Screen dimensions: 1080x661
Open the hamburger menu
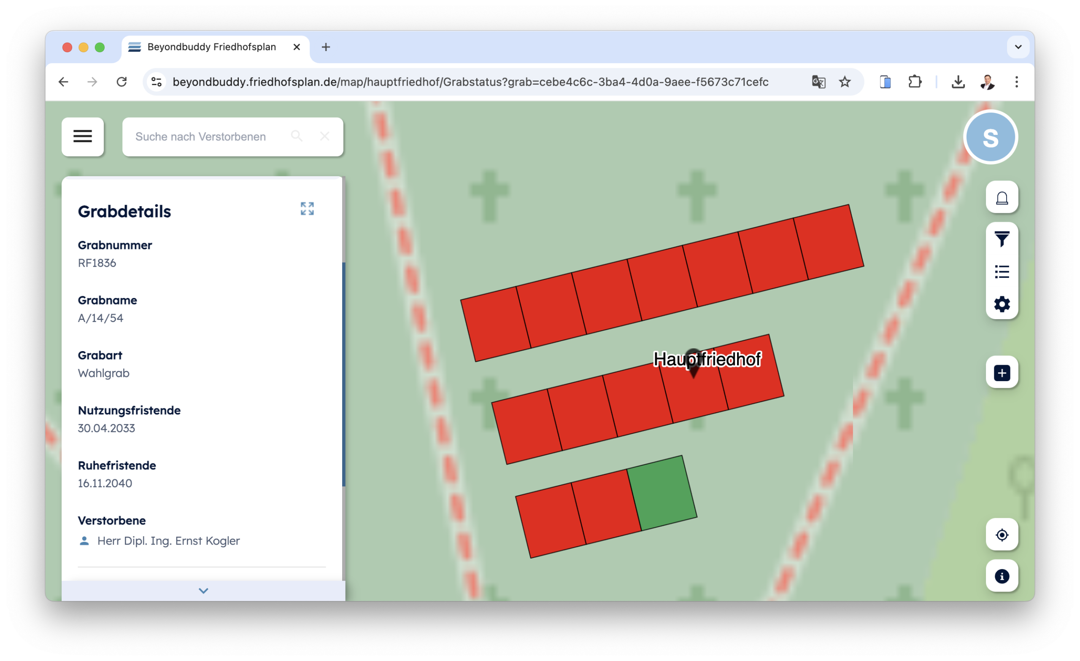(82, 136)
